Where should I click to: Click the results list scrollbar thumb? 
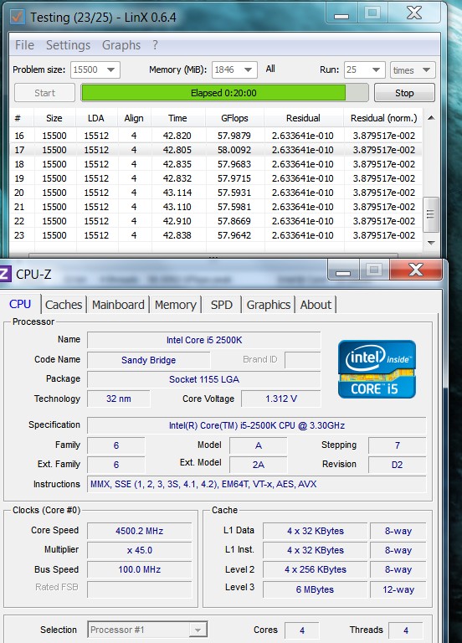431,214
